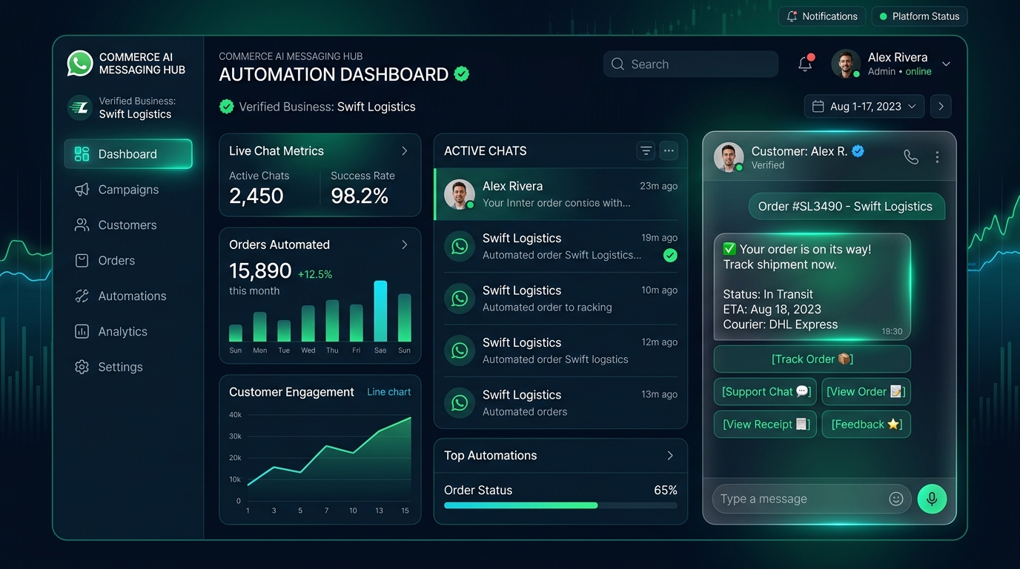Open the Alex Rivera profile dropdown chevron
Viewport: 1020px width, 569px height.
946,64
